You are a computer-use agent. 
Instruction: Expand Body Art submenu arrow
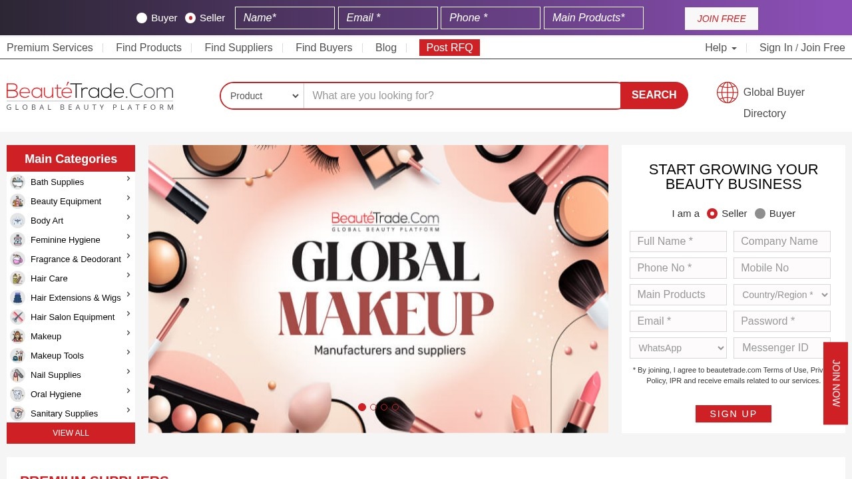(128, 217)
